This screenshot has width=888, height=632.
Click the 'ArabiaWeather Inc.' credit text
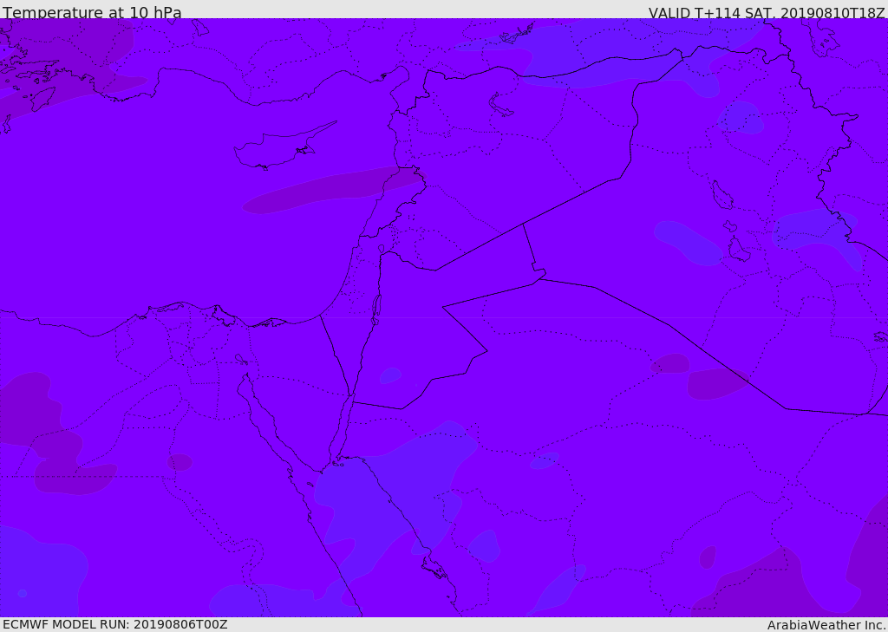tap(826, 625)
